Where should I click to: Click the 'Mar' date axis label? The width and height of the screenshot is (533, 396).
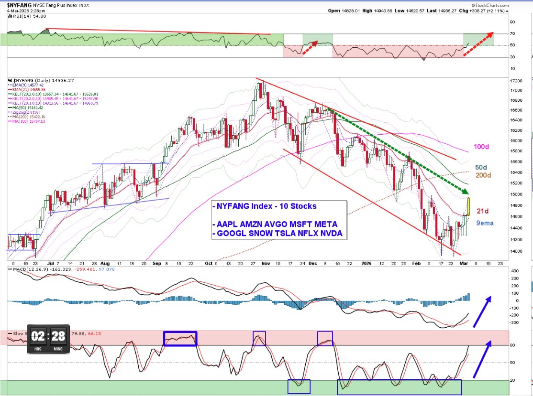[x=464, y=263]
